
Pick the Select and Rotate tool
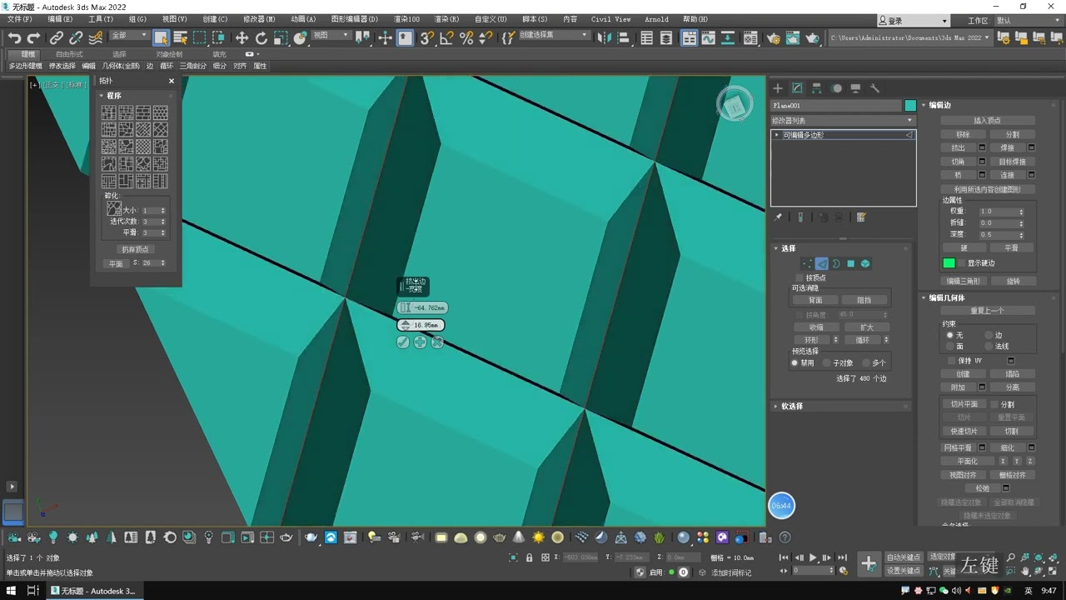tap(261, 37)
